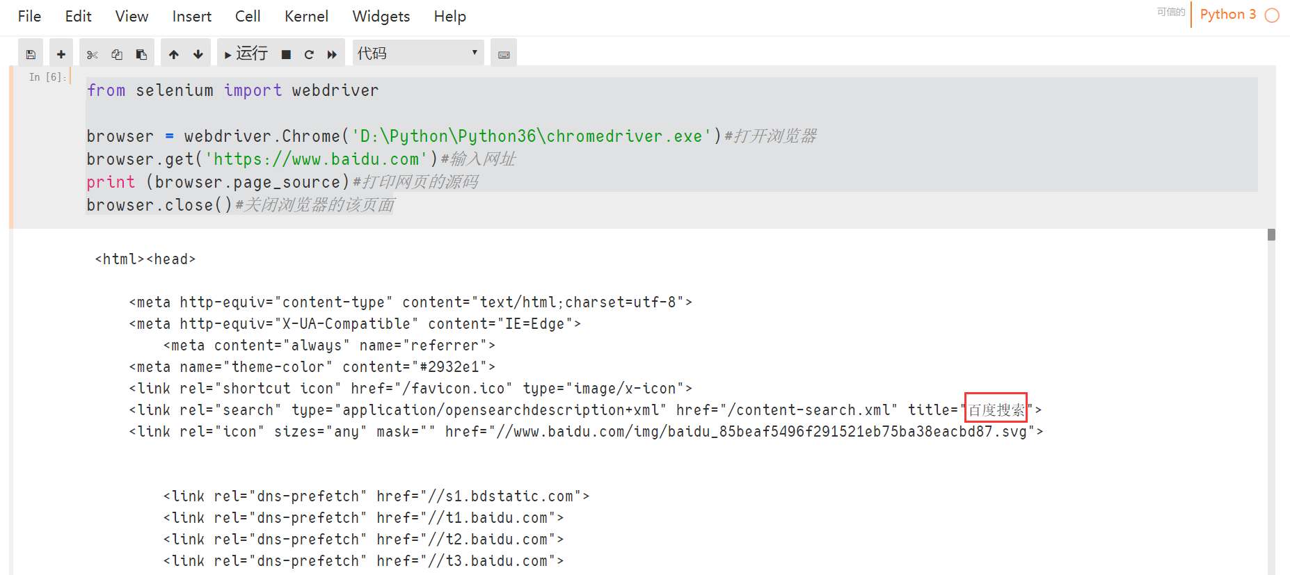Cut the selected cell with the scissors icon
Image resolution: width=1290 pixels, height=575 pixels.
pos(92,54)
